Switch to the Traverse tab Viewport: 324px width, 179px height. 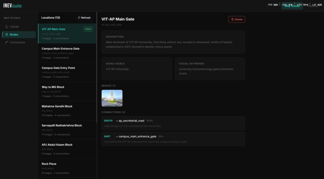pyautogui.click(x=312, y=6)
